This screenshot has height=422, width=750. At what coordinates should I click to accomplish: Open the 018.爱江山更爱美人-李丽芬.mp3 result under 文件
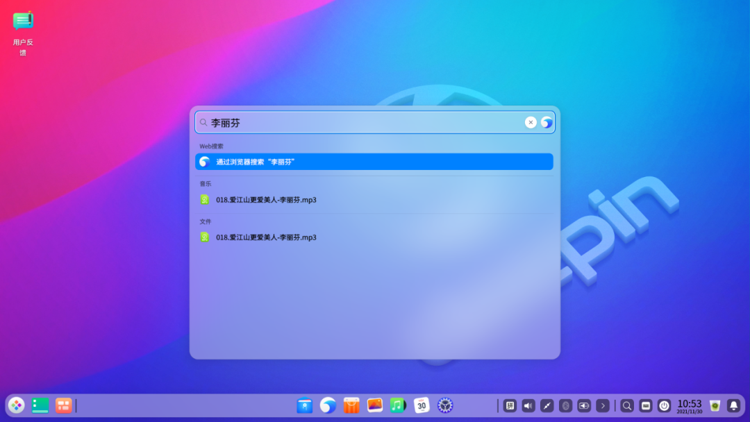point(374,237)
